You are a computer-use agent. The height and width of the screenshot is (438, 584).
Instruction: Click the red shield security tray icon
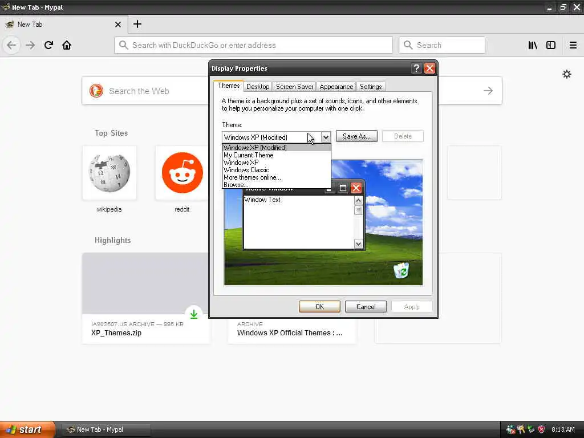[x=541, y=429]
